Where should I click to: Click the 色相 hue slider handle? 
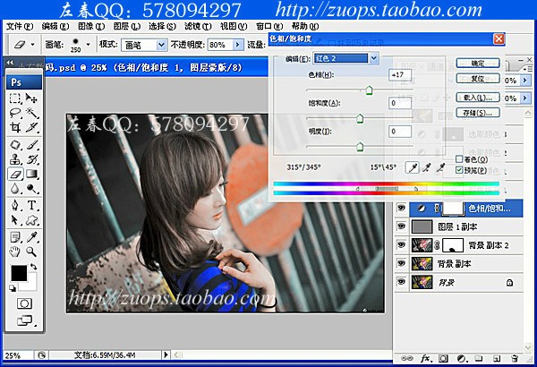[x=369, y=90]
